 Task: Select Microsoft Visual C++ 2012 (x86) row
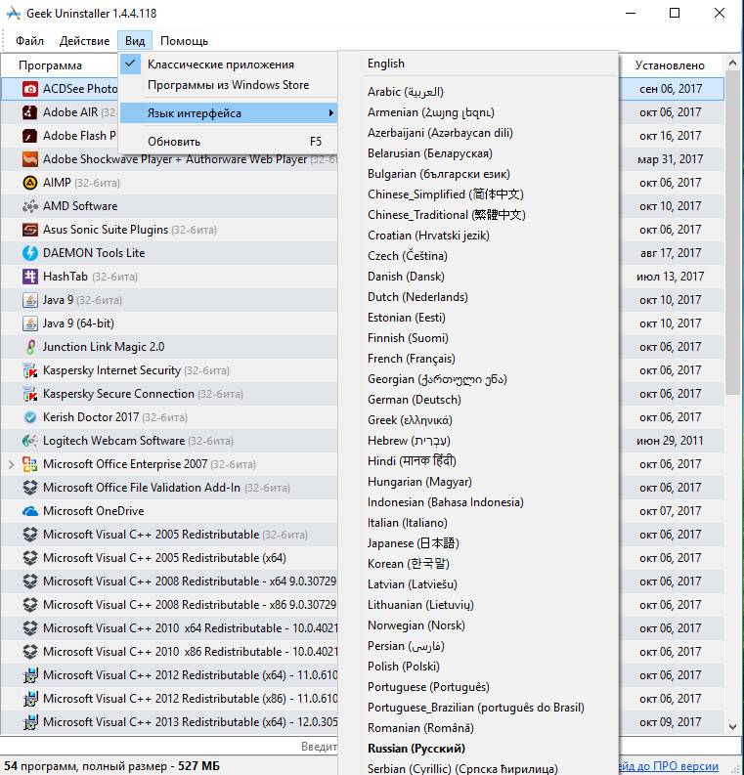click(169, 699)
